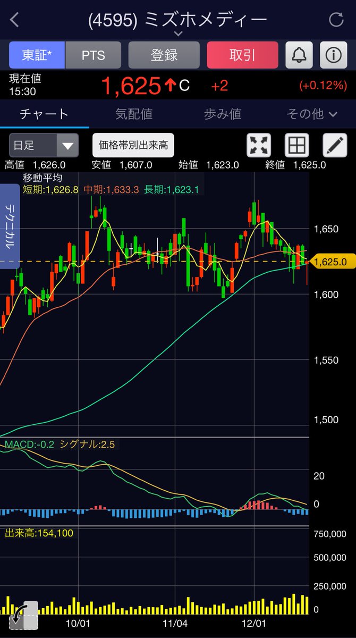Switch to the チャート tab
Screen dimensions: 356x638
coord(44,114)
